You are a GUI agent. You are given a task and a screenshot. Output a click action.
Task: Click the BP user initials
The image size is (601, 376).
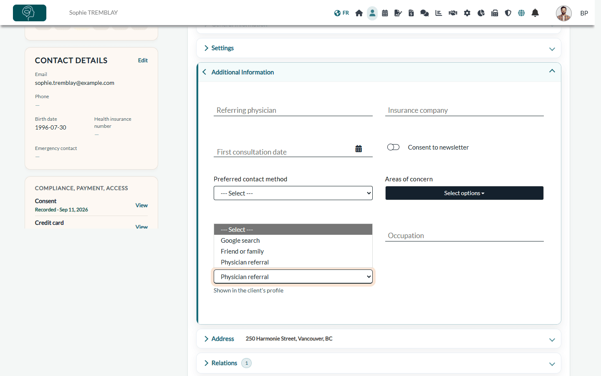[x=584, y=13]
